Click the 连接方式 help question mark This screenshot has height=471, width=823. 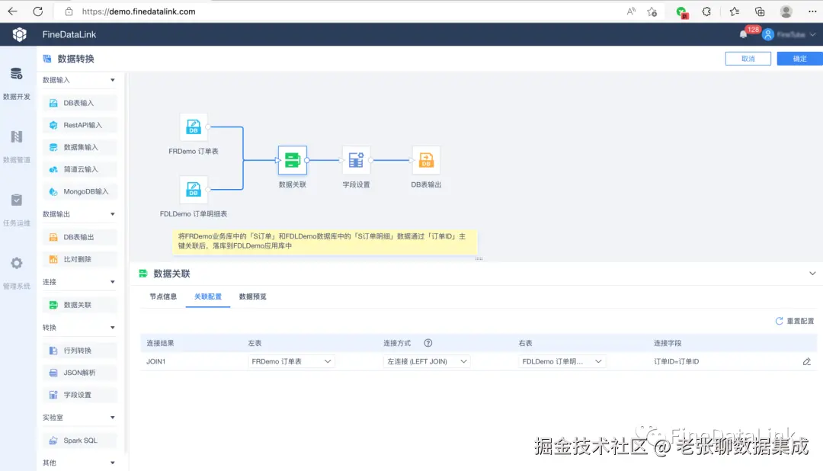(428, 343)
